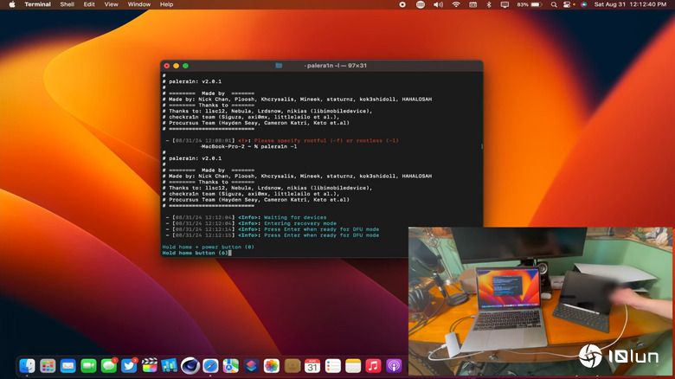Open the Shell menu

pyautogui.click(x=67, y=4)
